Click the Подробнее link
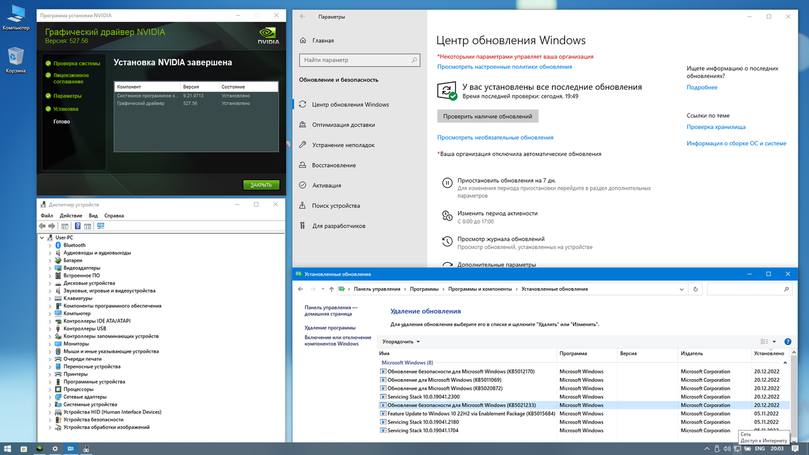The height and width of the screenshot is (455, 809). 702,88
